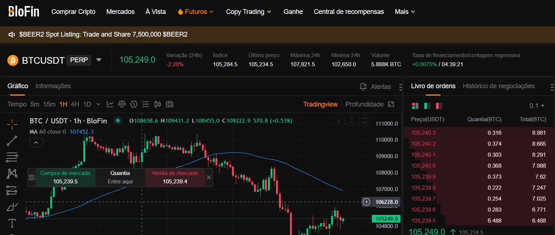Image resolution: width=555 pixels, height=235 pixels.
Task: Open the Copy Trading dropdown menu
Action: 249,12
